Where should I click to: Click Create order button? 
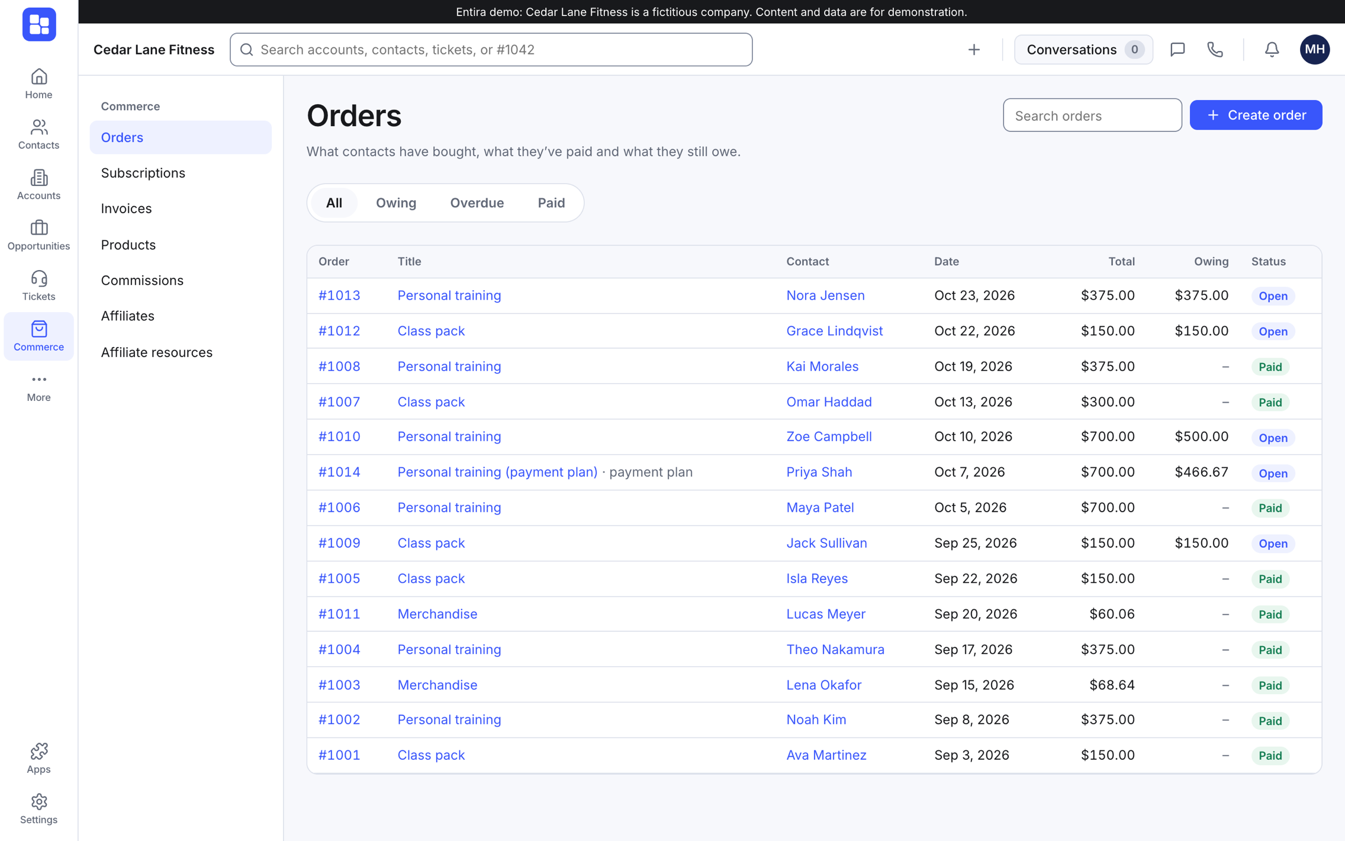1256,115
